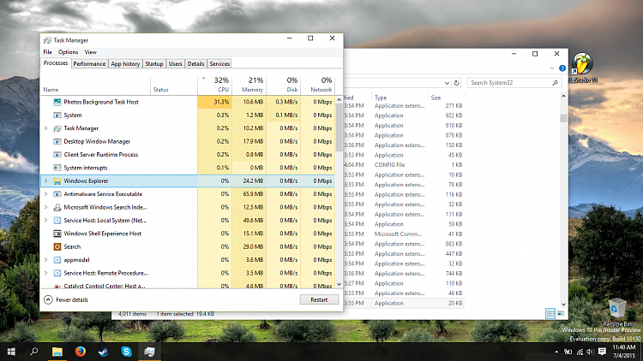Screen dimensions: 643x361
Task: Open the Startup tab
Action: 154,63
